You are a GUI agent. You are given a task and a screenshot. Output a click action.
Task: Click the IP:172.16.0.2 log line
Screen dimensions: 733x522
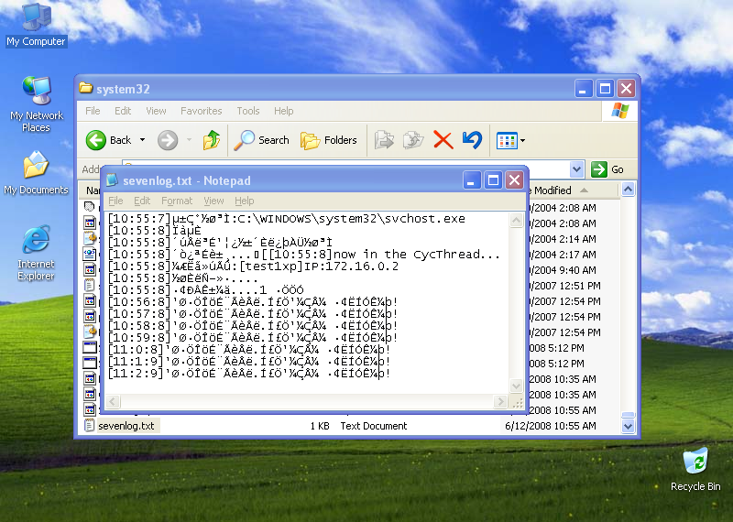click(253, 266)
